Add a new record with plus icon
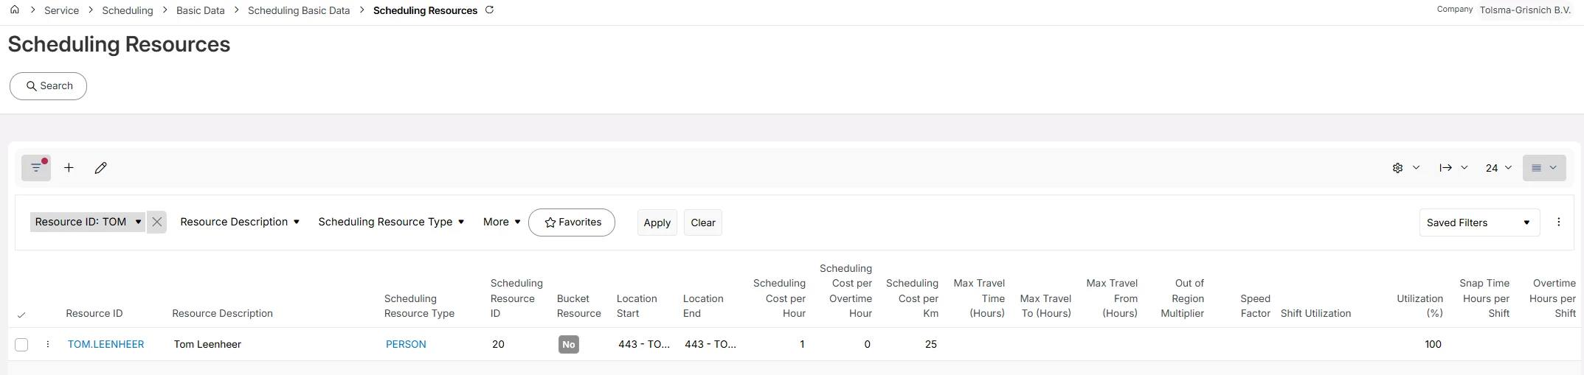Viewport: 1584px width, 375px height. coord(69,168)
